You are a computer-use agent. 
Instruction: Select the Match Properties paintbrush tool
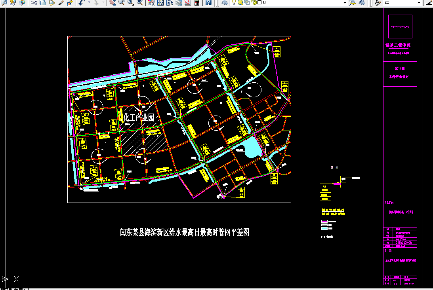pyautogui.click(x=61, y=2)
